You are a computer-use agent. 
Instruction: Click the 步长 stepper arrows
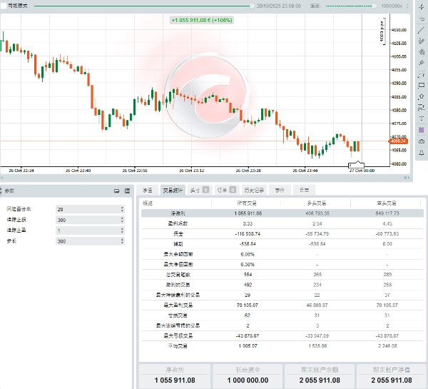122,241
